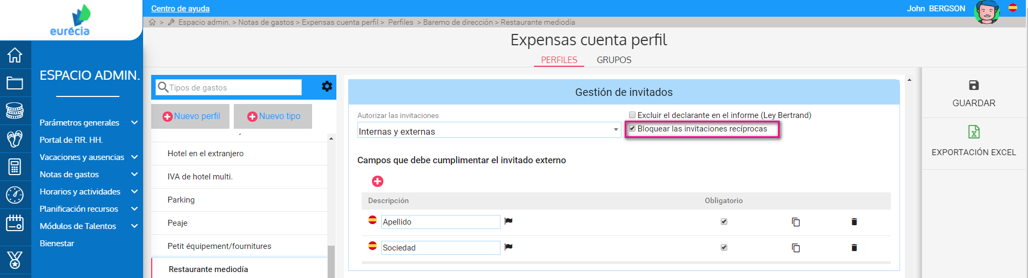Open the Autorizar las invitaciones dropdown
The height and width of the screenshot is (278, 1028).
pos(489,130)
